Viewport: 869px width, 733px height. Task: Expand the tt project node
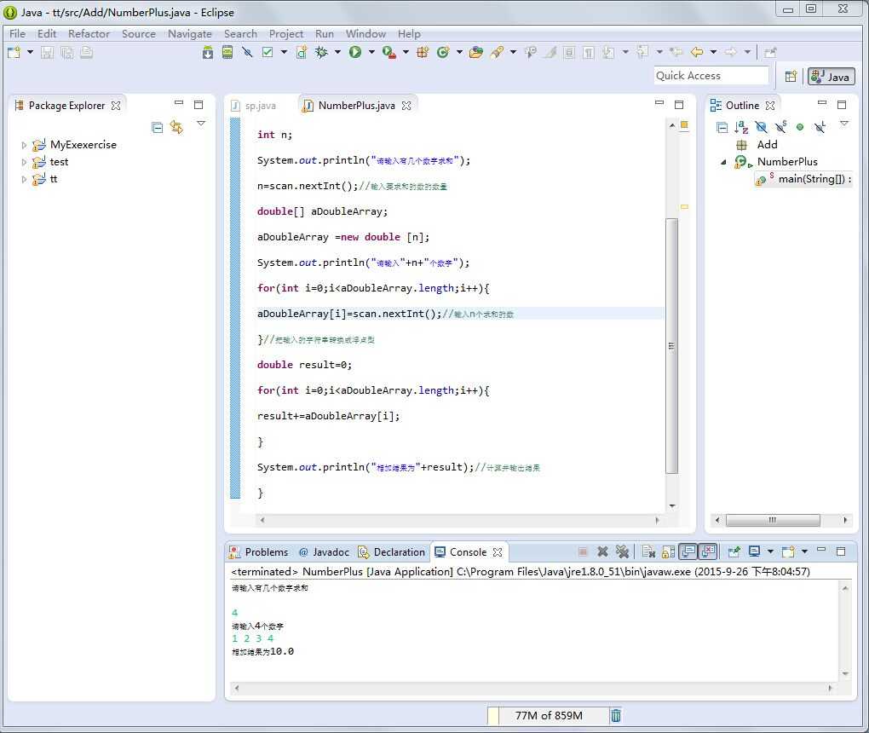pos(24,179)
